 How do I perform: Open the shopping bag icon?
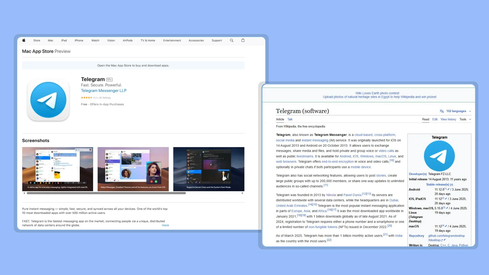(243, 40)
